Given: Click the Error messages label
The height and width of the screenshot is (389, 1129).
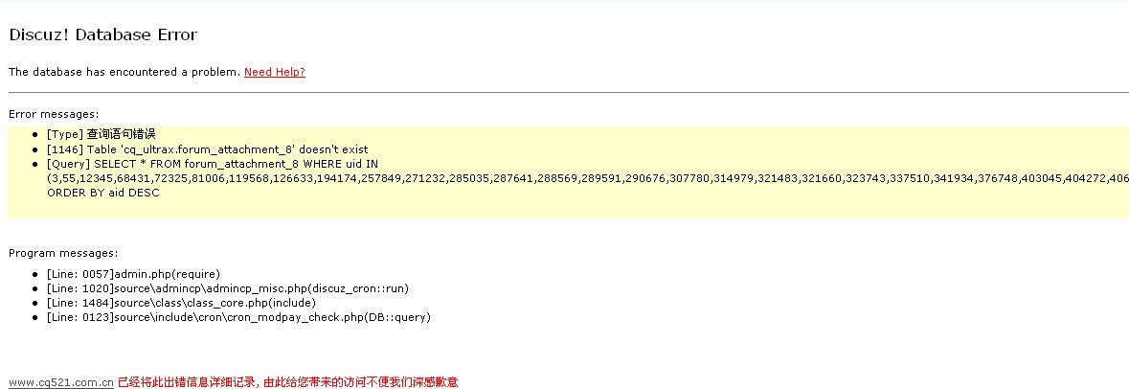Looking at the screenshot, I should (x=54, y=115).
